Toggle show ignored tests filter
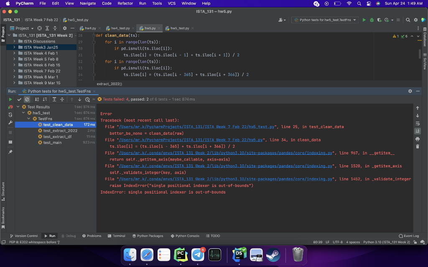Viewport: 428px width, 267px height. coord(27,99)
